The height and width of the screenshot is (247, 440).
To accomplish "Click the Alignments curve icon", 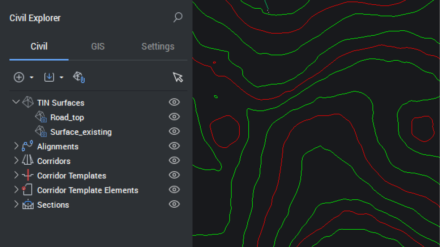I will pyautogui.click(x=27, y=146).
